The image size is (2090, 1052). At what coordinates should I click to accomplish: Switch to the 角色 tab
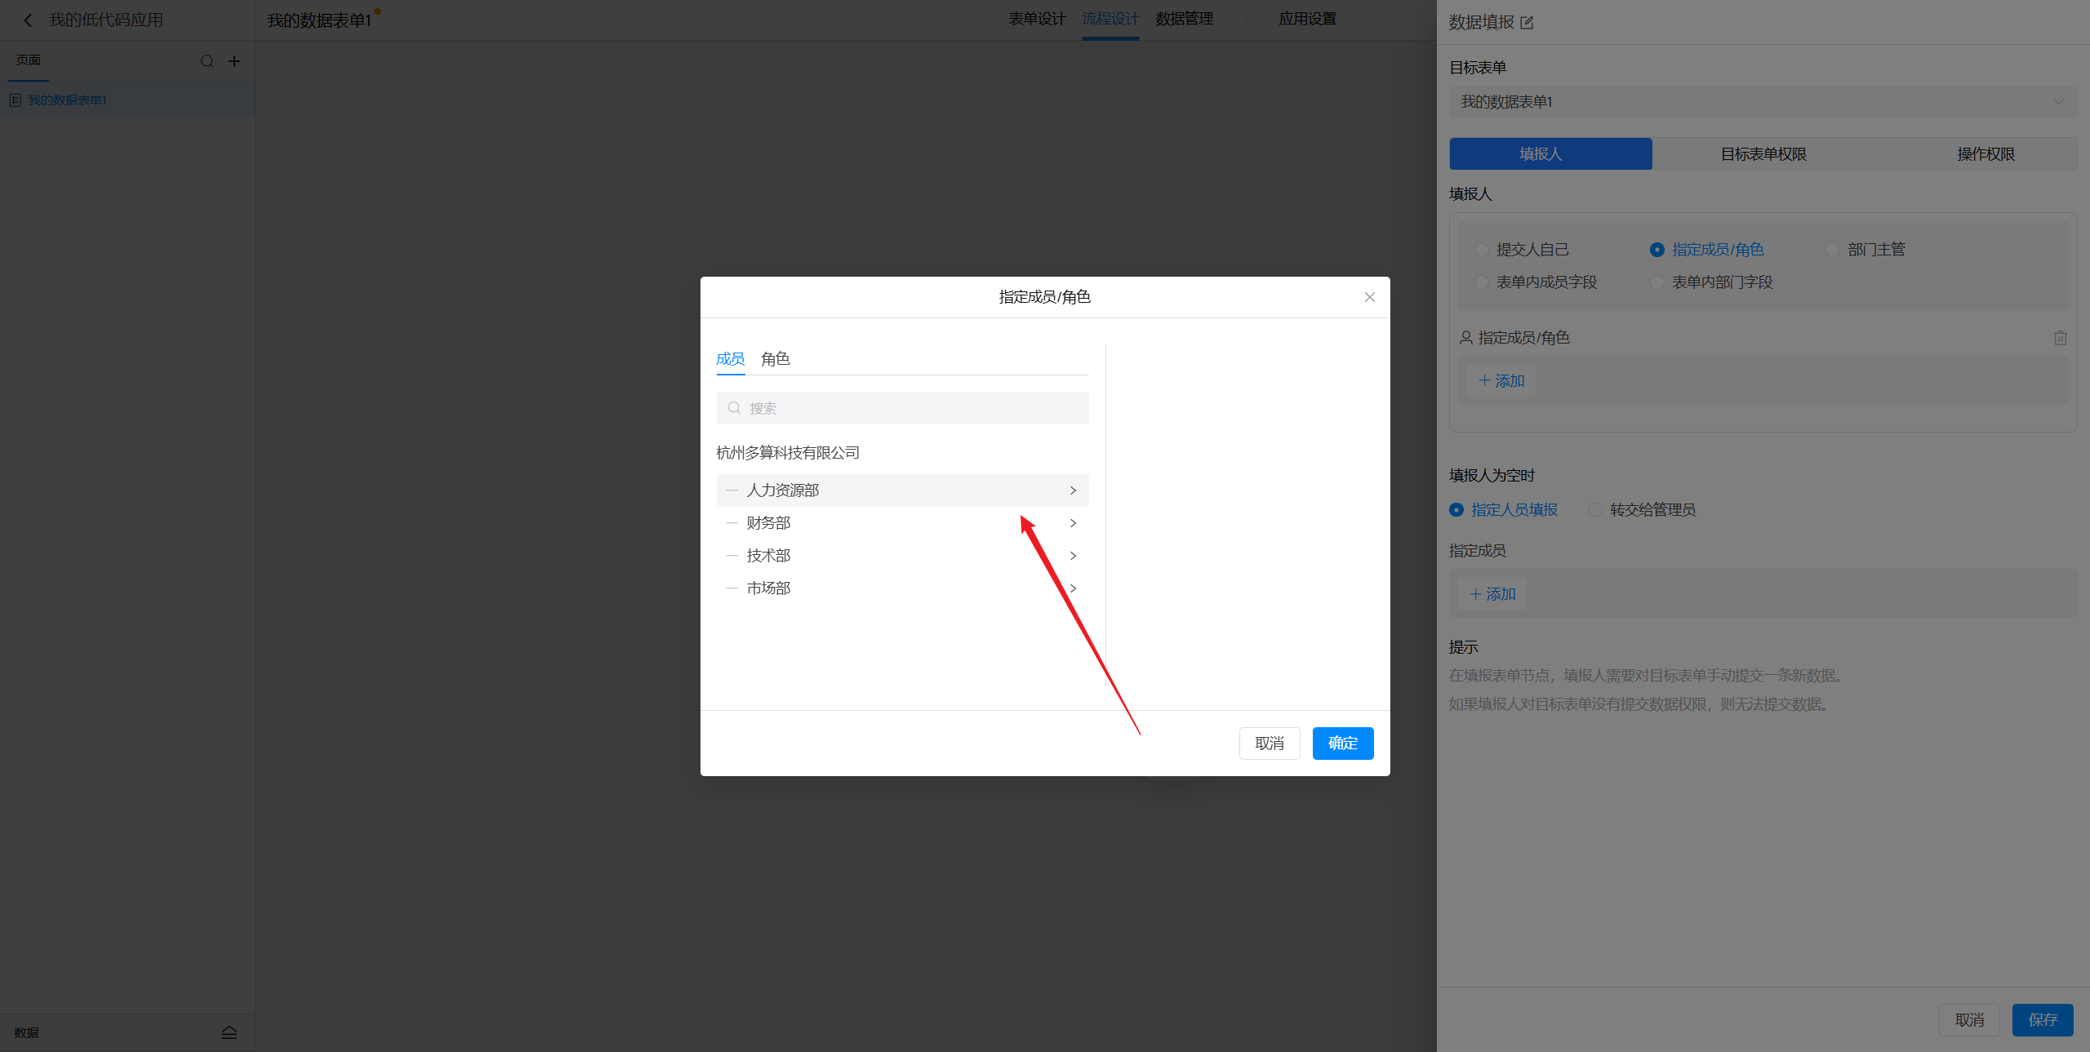pos(775,359)
